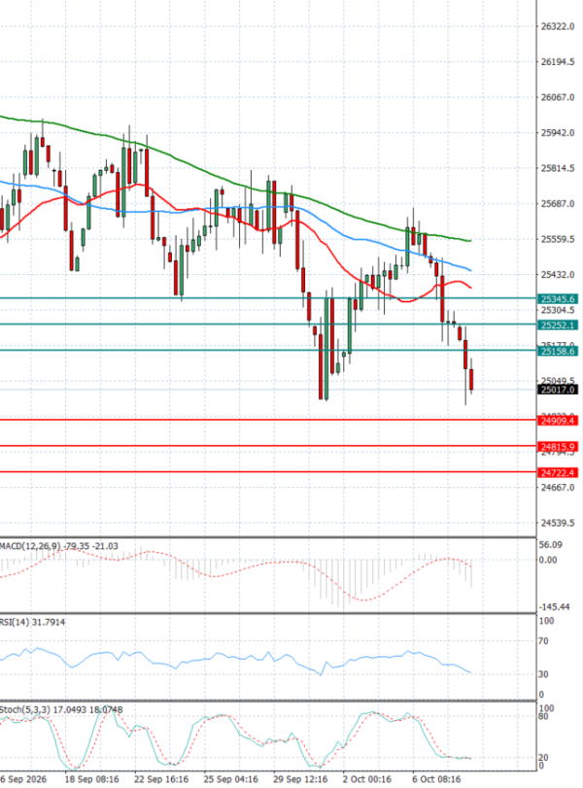The height and width of the screenshot is (788, 583).
Task: Click the 2 Oct 00:16 time label
Action: pyautogui.click(x=367, y=779)
